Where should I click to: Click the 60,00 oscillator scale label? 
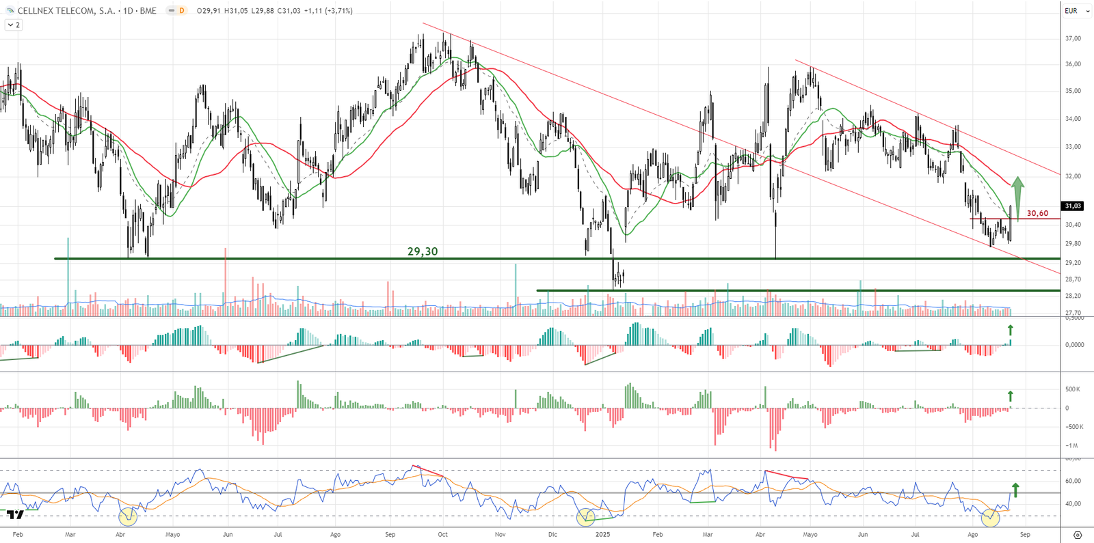1073,481
